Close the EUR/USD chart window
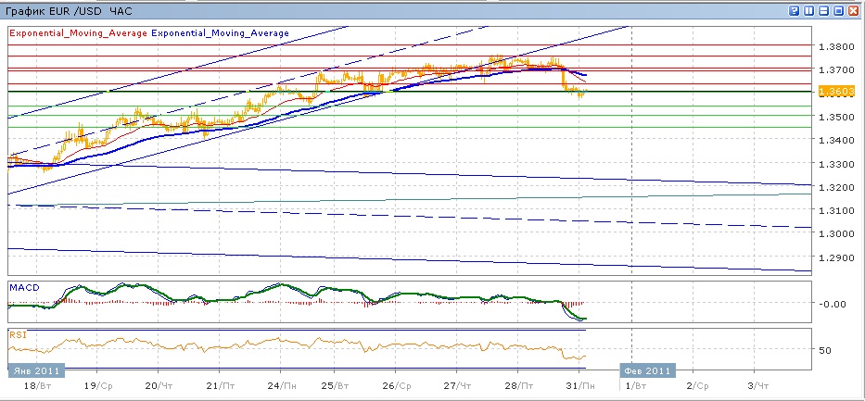865x401 pixels. point(854,10)
